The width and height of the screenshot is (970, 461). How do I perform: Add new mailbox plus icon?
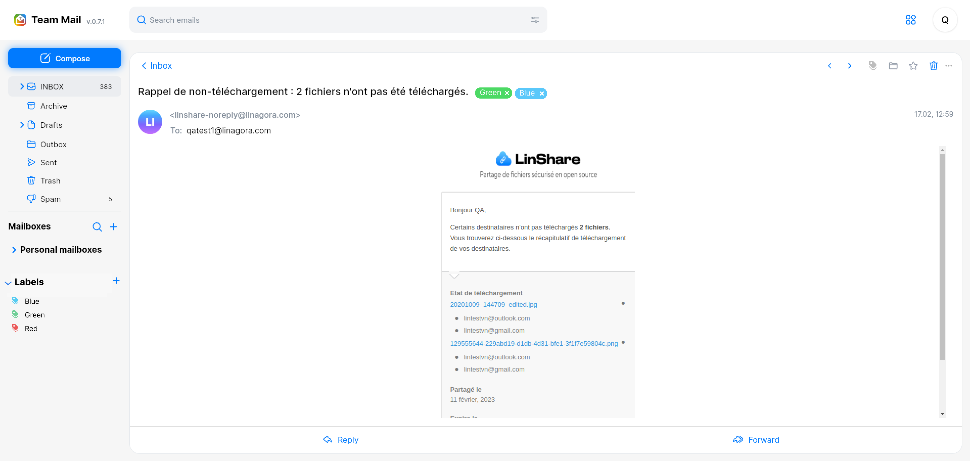click(x=113, y=227)
